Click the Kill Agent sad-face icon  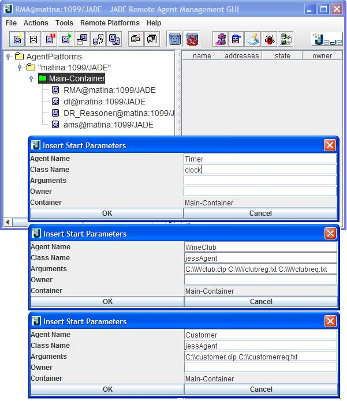pyautogui.click(x=33, y=39)
